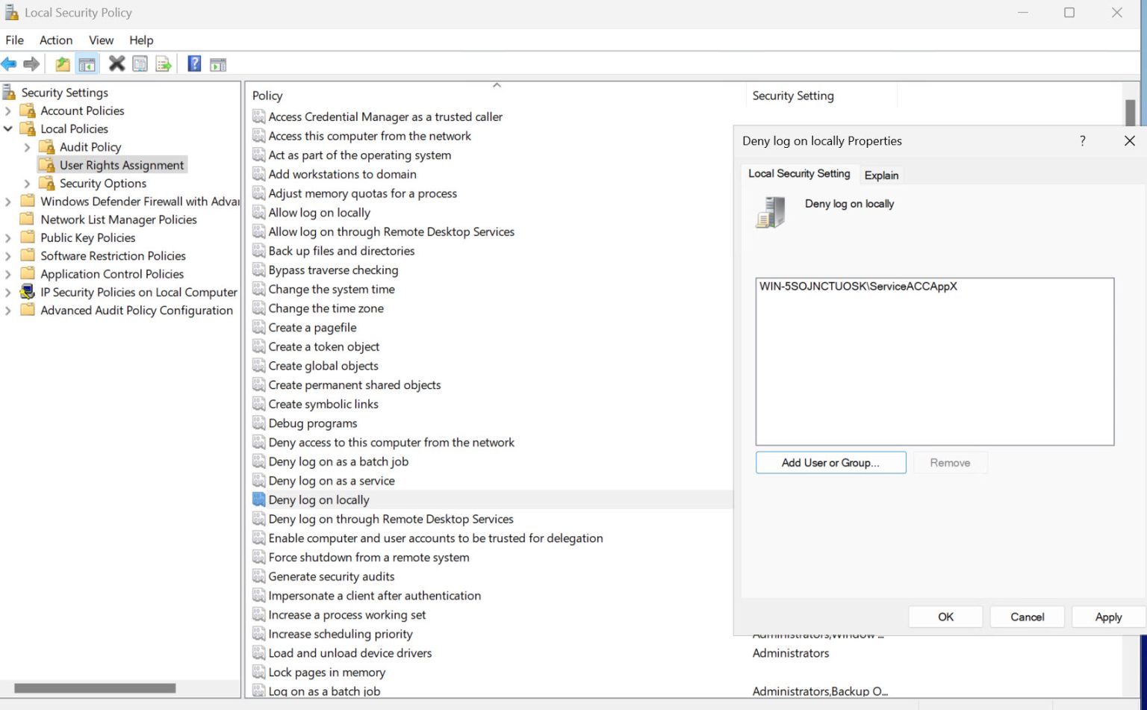
Task: Click the Forward navigation arrow in the toolbar
Action: pyautogui.click(x=31, y=63)
